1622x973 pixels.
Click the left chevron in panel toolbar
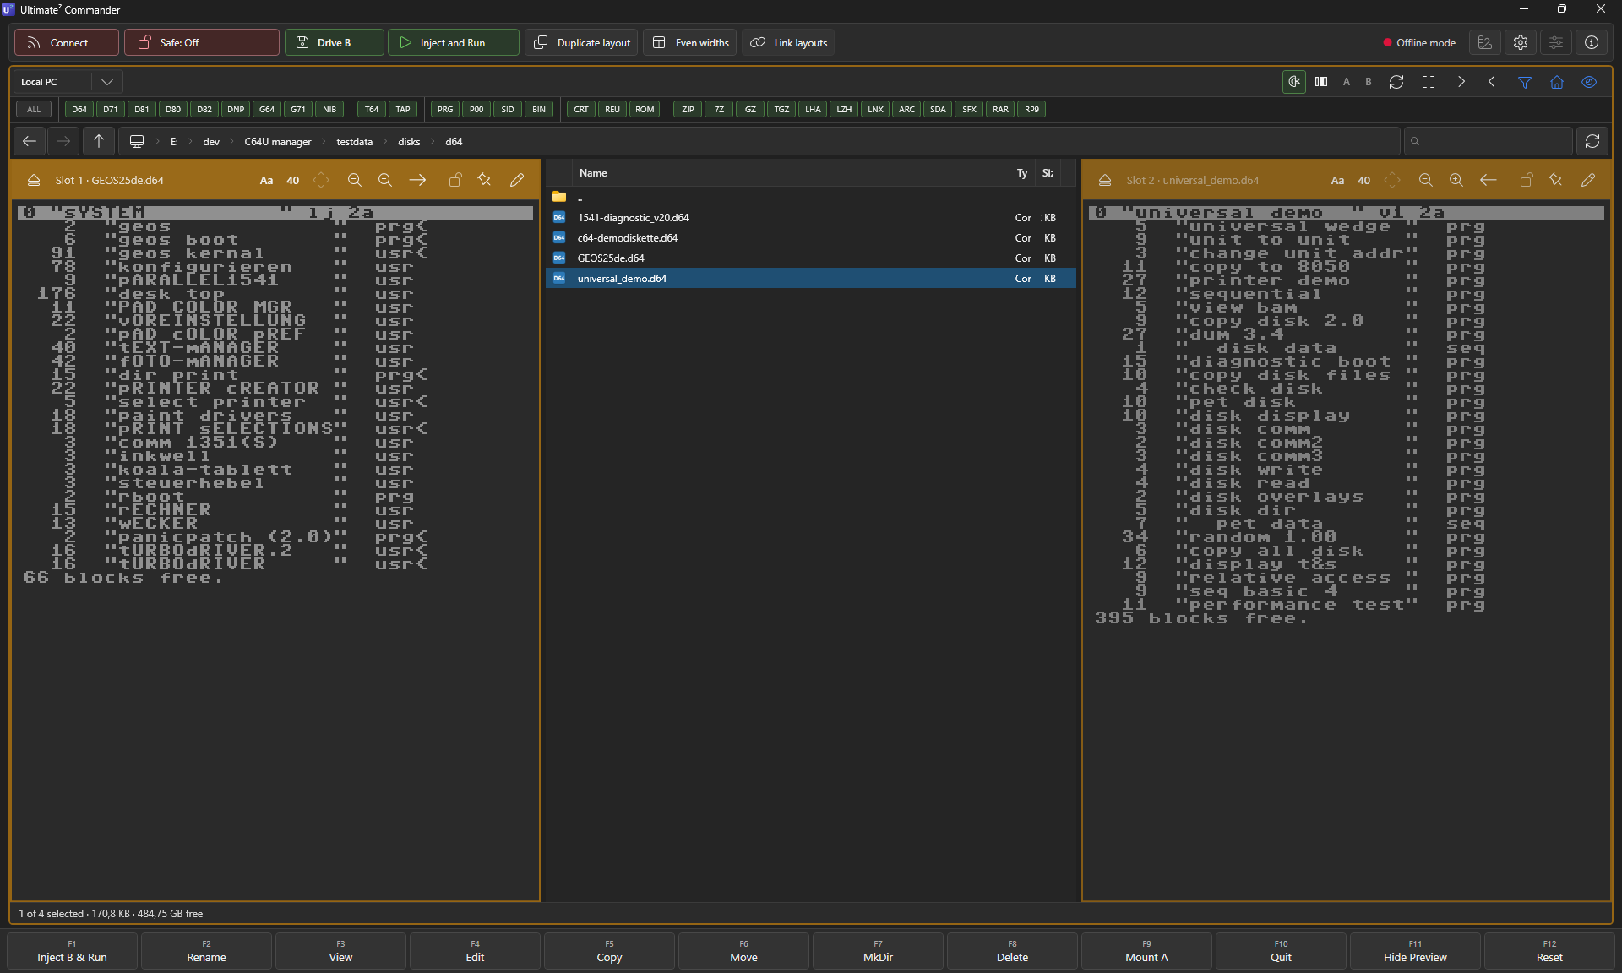click(1492, 82)
